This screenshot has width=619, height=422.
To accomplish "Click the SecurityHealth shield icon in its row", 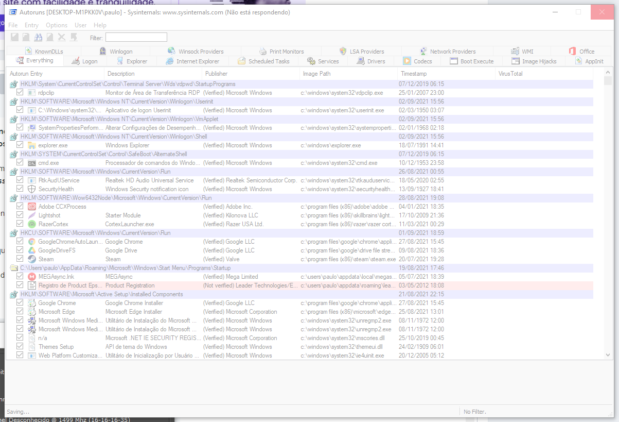I will click(31, 189).
